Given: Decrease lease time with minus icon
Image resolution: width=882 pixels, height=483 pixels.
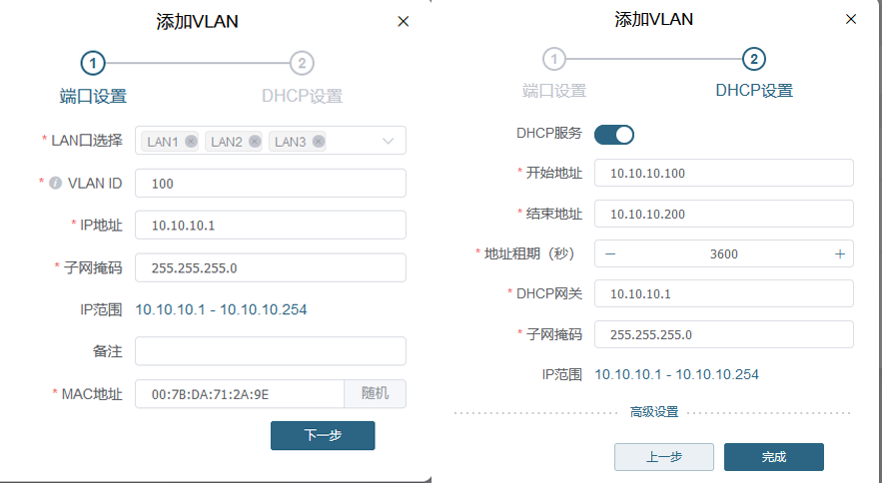Looking at the screenshot, I should pos(610,253).
